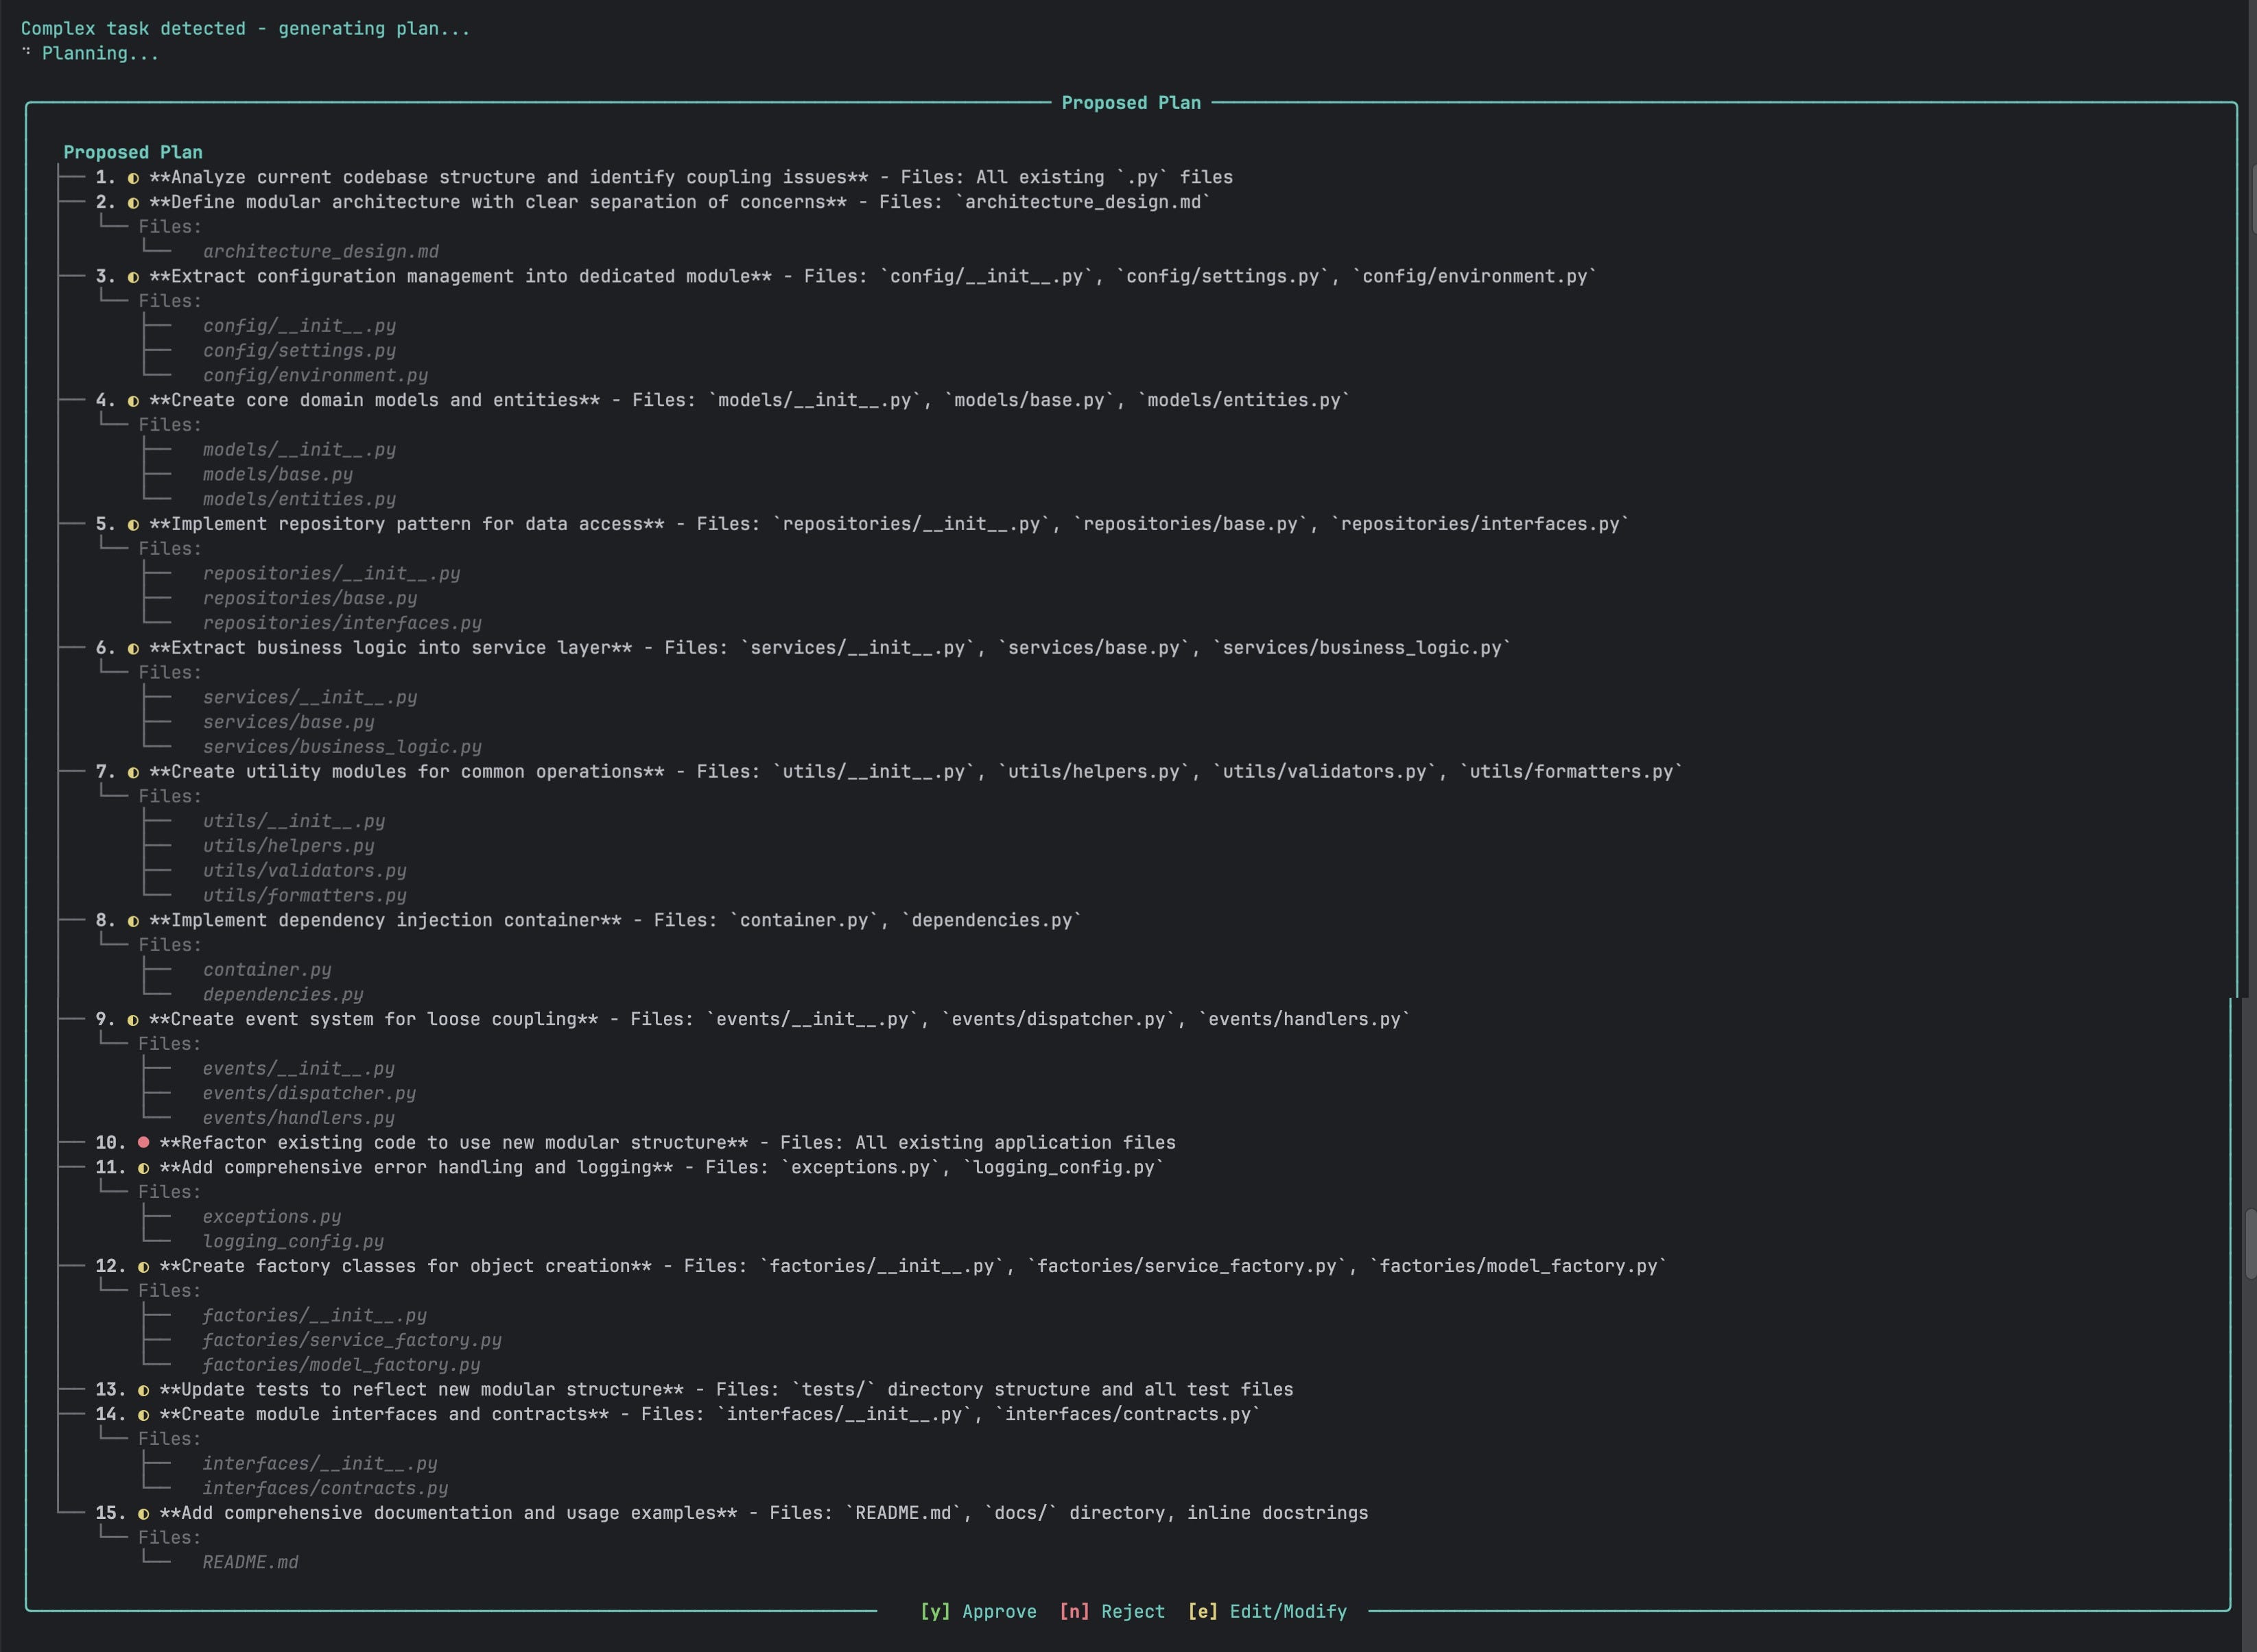Click the half-circle icon on step 3

coord(133,277)
